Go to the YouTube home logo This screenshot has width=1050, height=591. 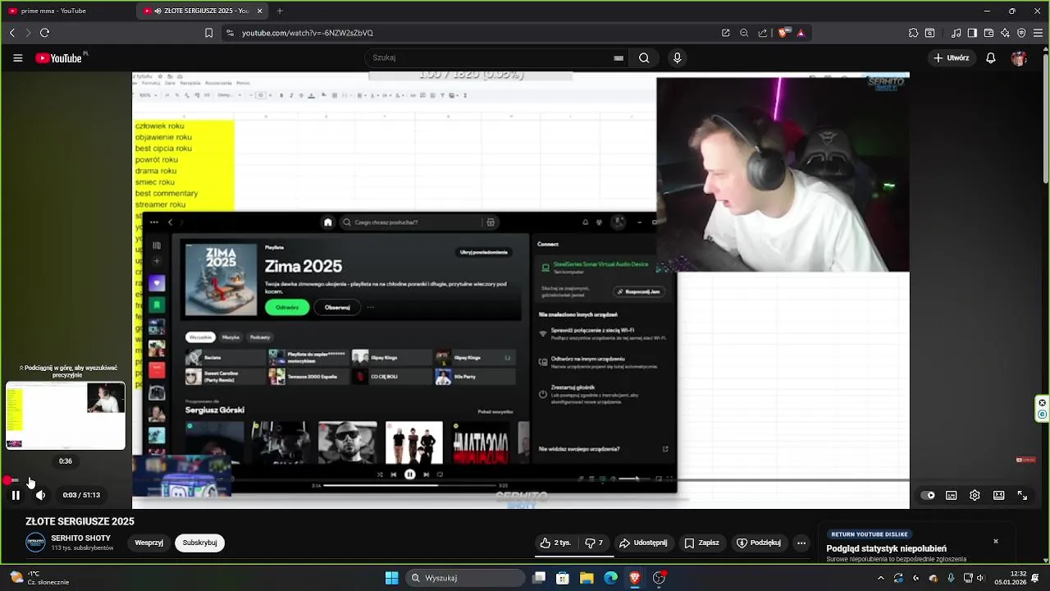pyautogui.click(x=59, y=58)
